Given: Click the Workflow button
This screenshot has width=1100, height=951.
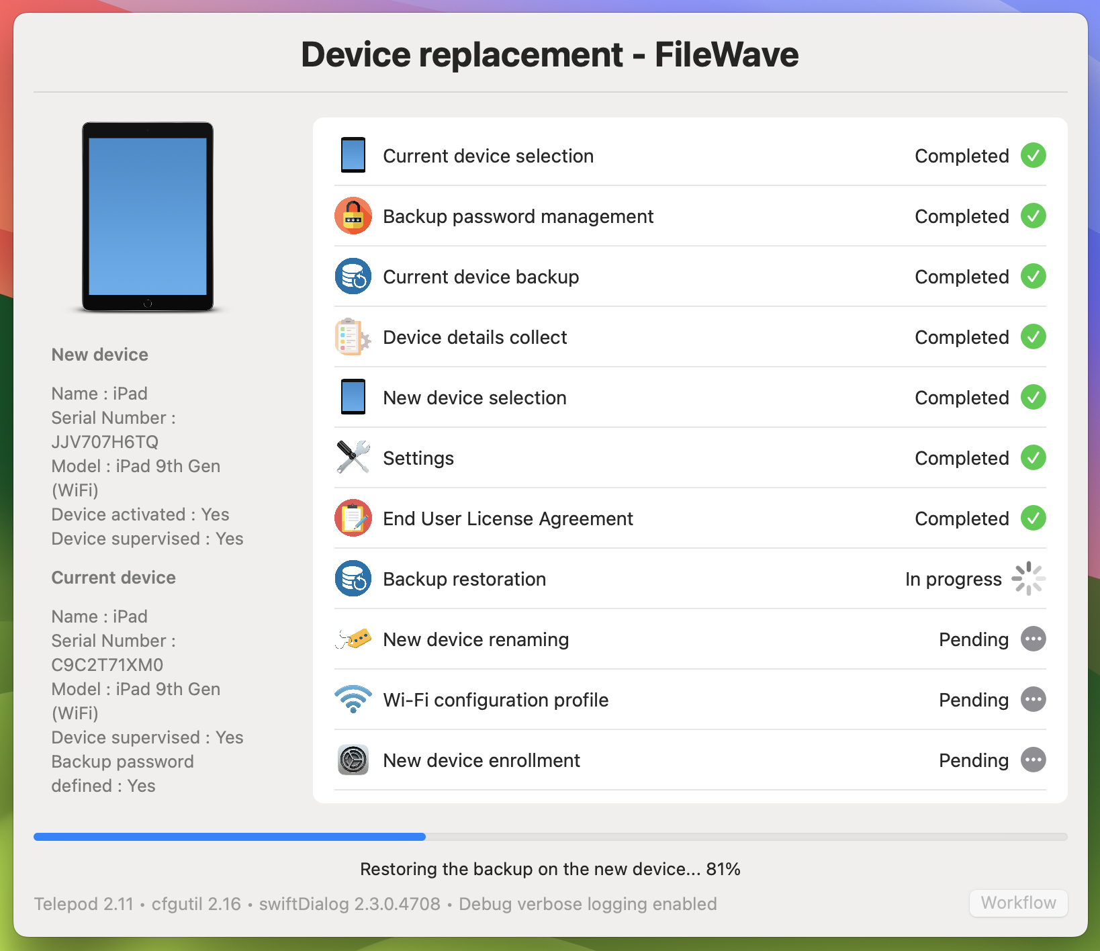Looking at the screenshot, I should [x=1019, y=903].
